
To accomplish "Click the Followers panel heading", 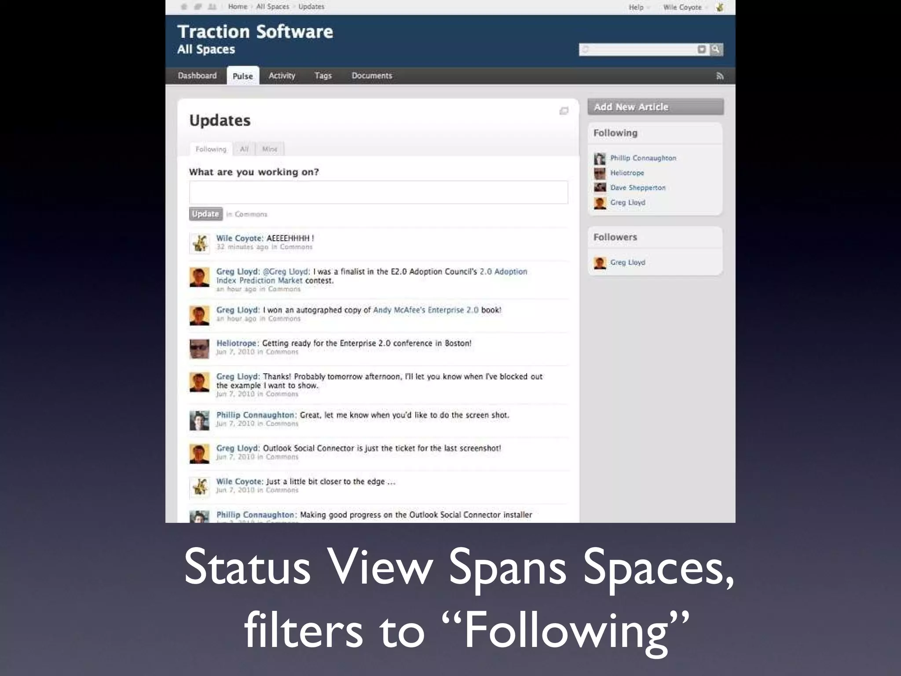I will (615, 237).
